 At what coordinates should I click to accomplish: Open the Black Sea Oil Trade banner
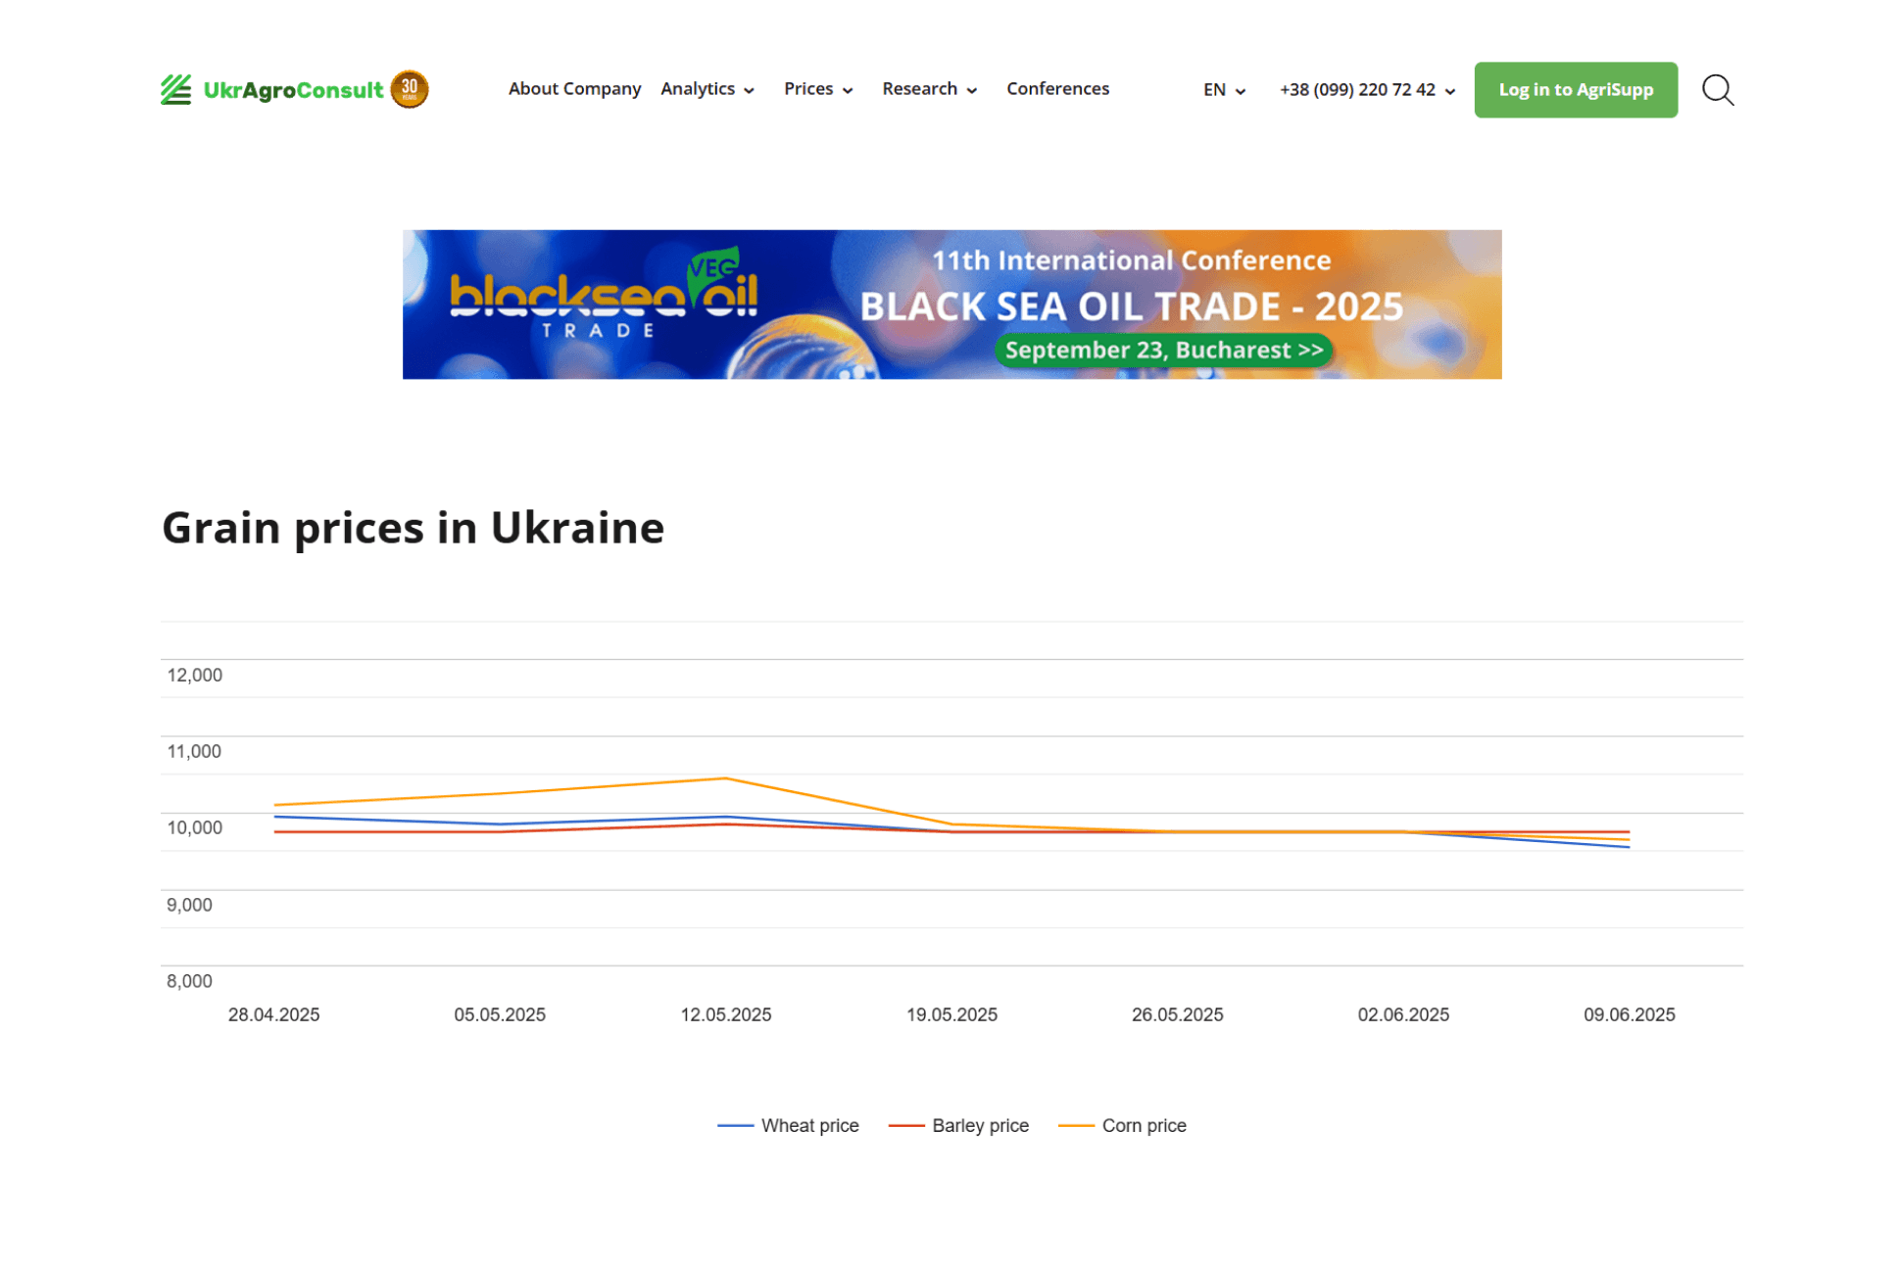coord(951,305)
